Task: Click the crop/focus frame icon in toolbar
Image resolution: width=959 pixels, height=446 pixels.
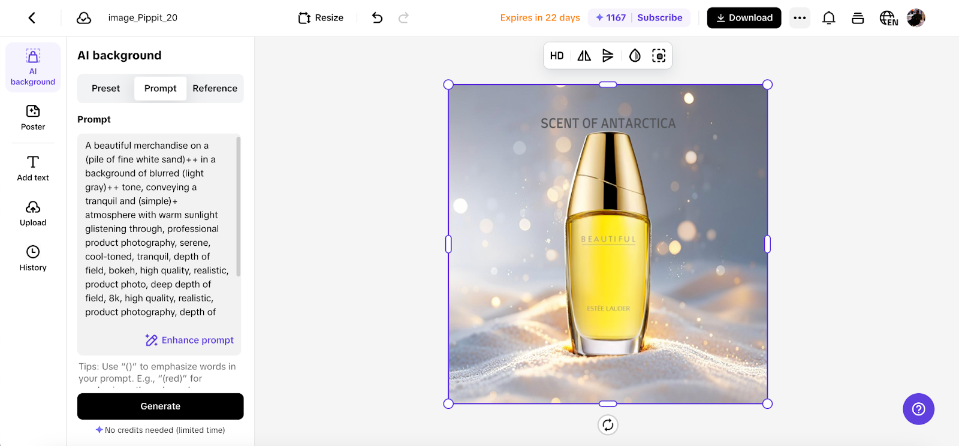Action: (659, 56)
